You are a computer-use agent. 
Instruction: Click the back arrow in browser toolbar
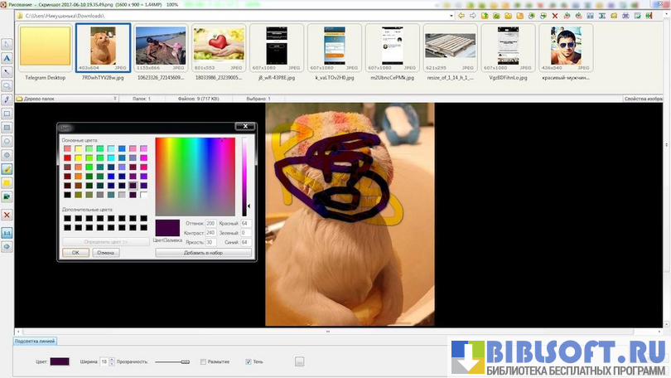click(461, 16)
